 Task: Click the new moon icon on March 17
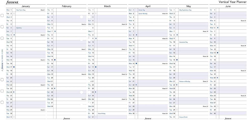[96, 67]
